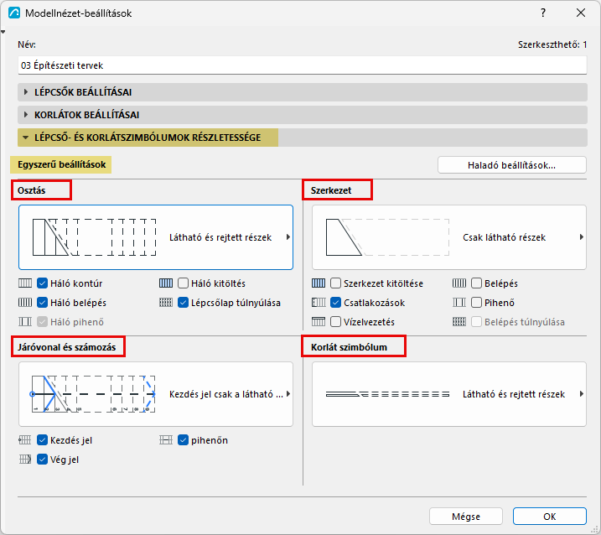The width and height of the screenshot is (601, 535).
Task: Open help with the question mark
Action: [542, 13]
